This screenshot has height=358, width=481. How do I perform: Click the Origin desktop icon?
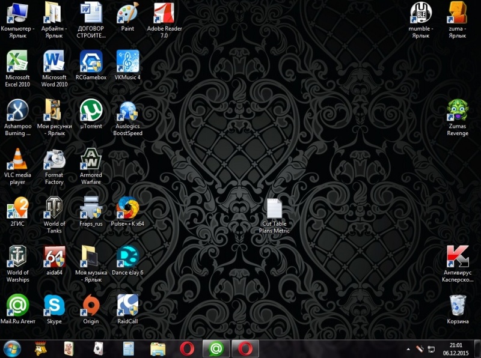(x=91, y=306)
